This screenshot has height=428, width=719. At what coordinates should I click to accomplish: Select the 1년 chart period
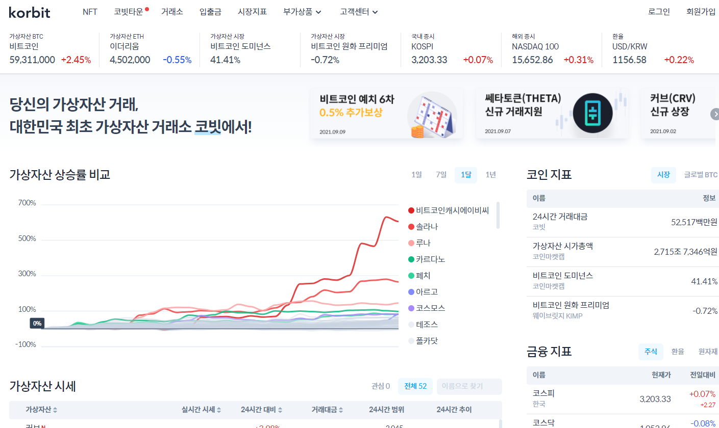point(490,175)
